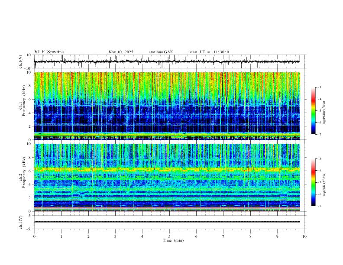343x265 pixels.
Task: Click time-axis tick label '7'
Action: [x=223, y=236]
